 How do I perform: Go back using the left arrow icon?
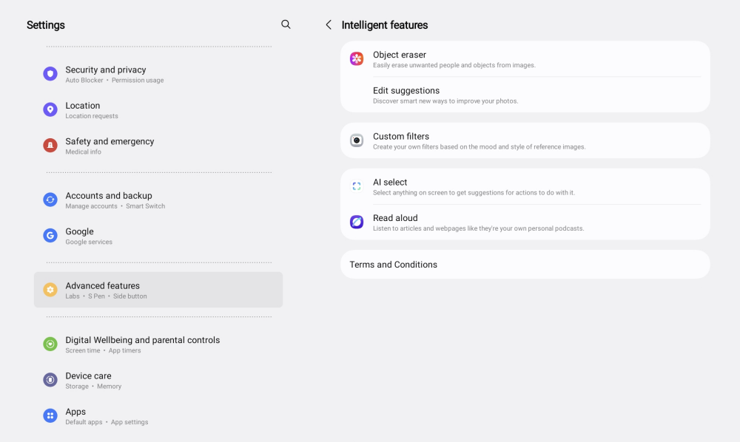[x=329, y=25]
